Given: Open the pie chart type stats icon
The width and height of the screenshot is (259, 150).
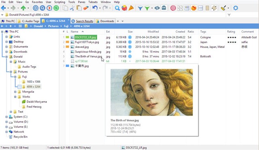Looking at the screenshot, I should (x=124, y=8).
